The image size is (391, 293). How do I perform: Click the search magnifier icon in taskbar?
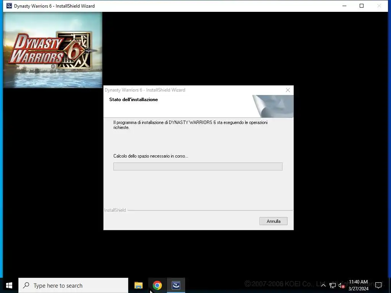click(26, 285)
